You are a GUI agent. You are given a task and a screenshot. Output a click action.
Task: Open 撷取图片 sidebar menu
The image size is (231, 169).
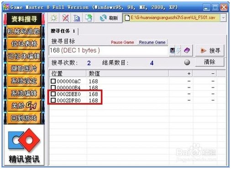tap(24, 69)
